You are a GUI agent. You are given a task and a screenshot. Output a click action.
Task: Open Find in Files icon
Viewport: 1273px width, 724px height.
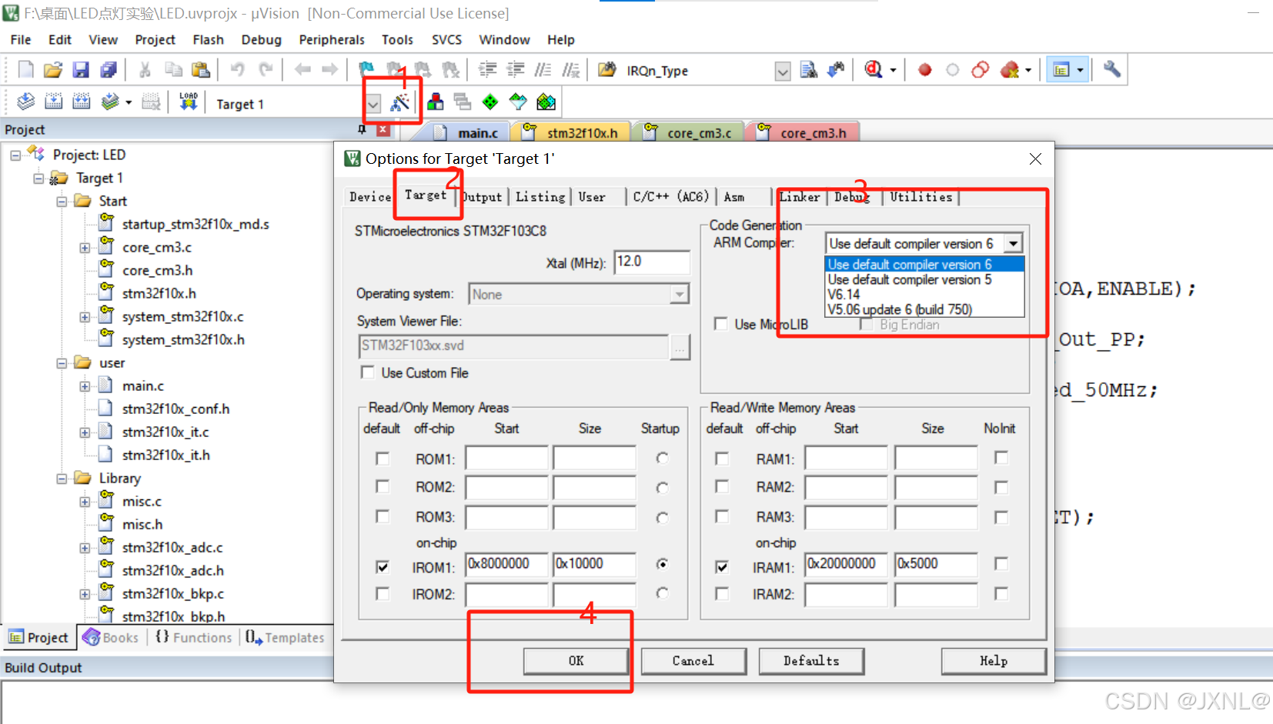pyautogui.click(x=606, y=70)
